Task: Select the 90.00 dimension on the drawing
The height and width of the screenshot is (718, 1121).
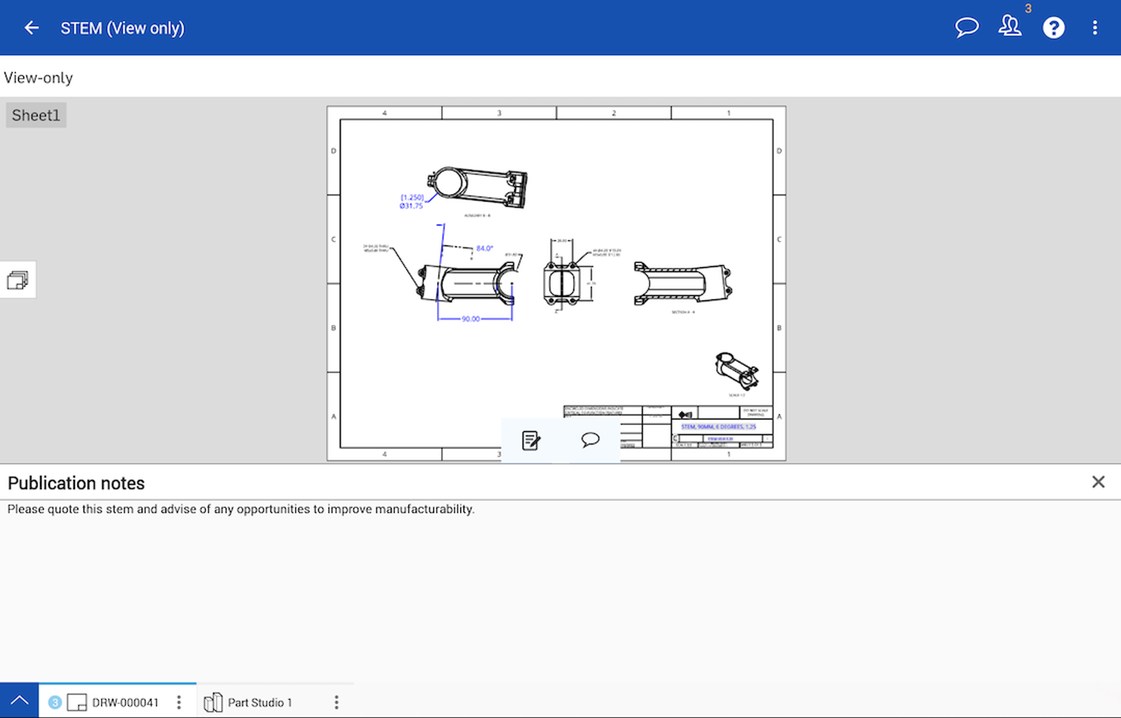Action: 471,319
